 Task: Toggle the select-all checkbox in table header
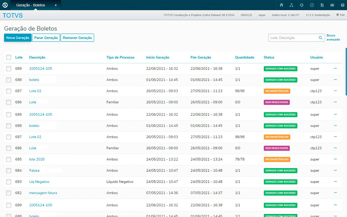(9, 57)
